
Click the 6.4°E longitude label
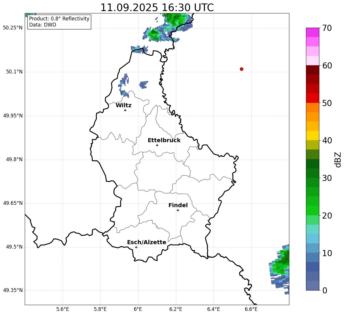pos(213,309)
